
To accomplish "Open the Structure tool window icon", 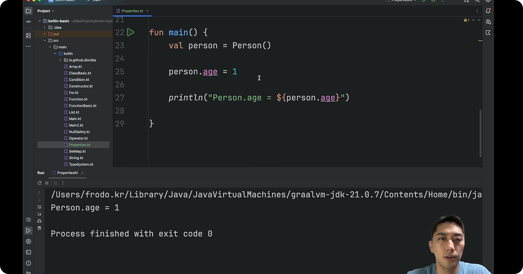I will (x=29, y=35).
